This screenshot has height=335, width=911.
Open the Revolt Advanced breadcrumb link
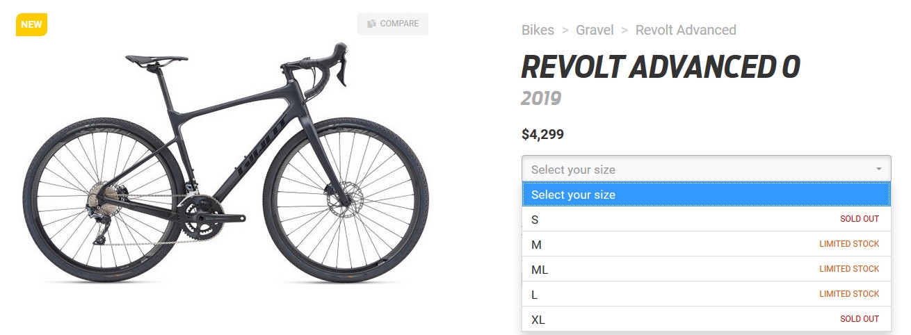686,30
